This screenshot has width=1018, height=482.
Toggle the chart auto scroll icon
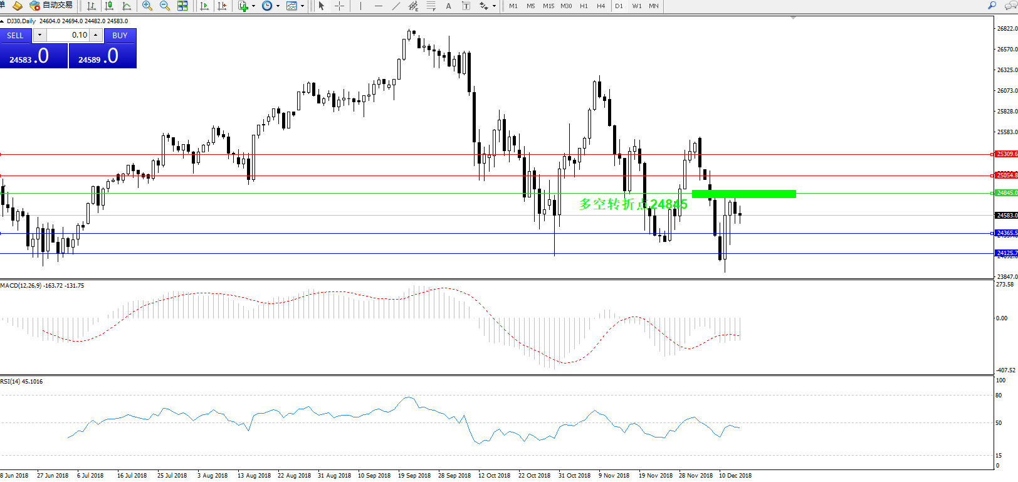click(x=204, y=6)
